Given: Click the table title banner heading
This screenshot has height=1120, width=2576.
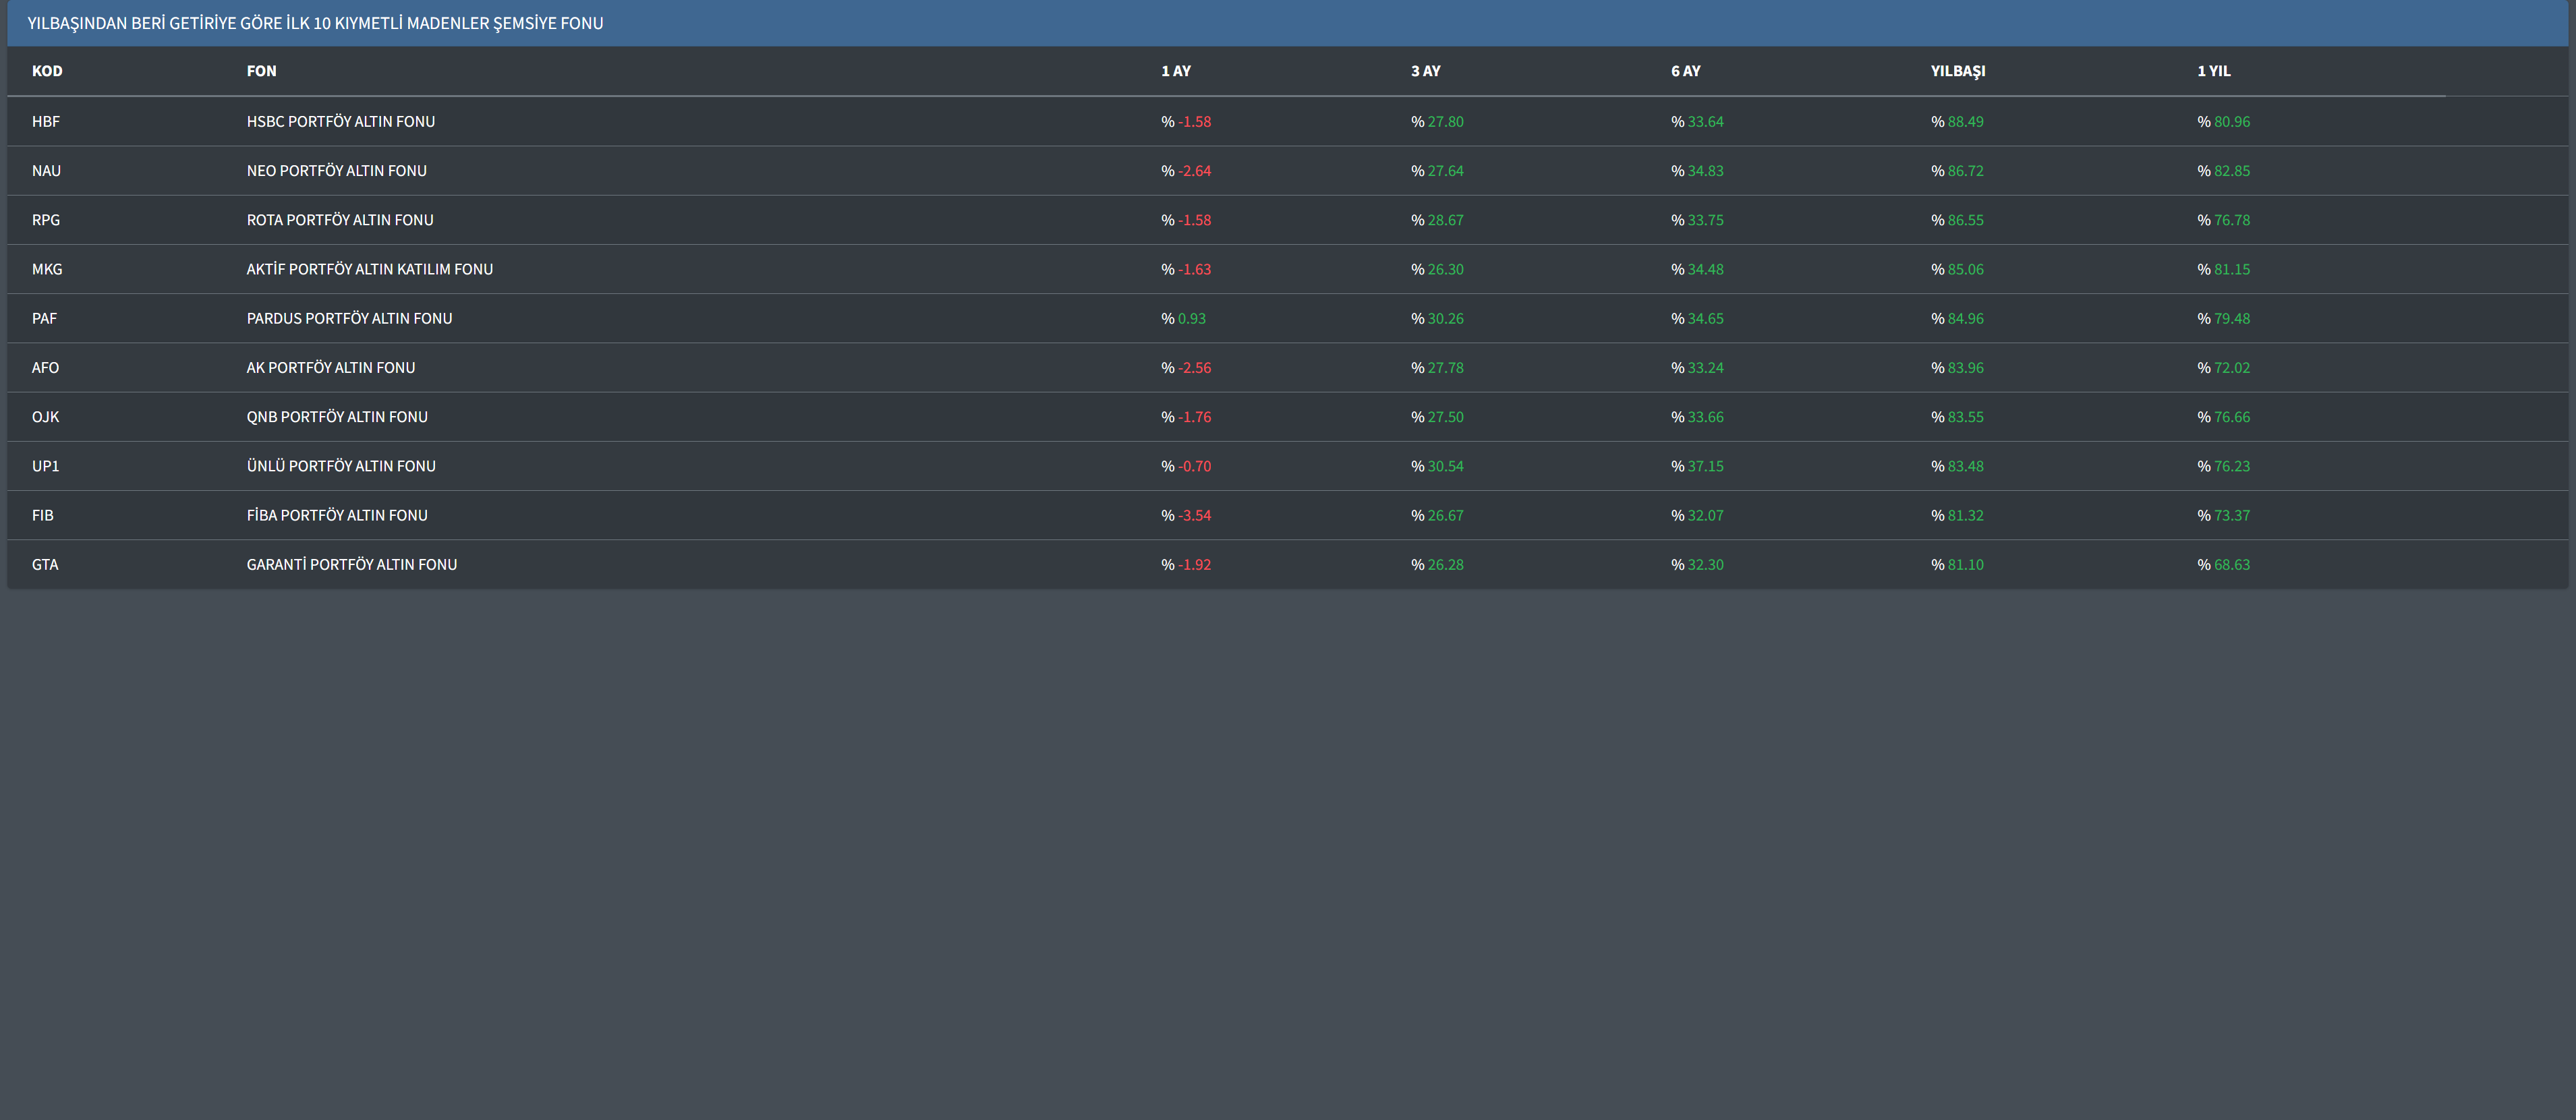Looking at the screenshot, I should point(315,23).
